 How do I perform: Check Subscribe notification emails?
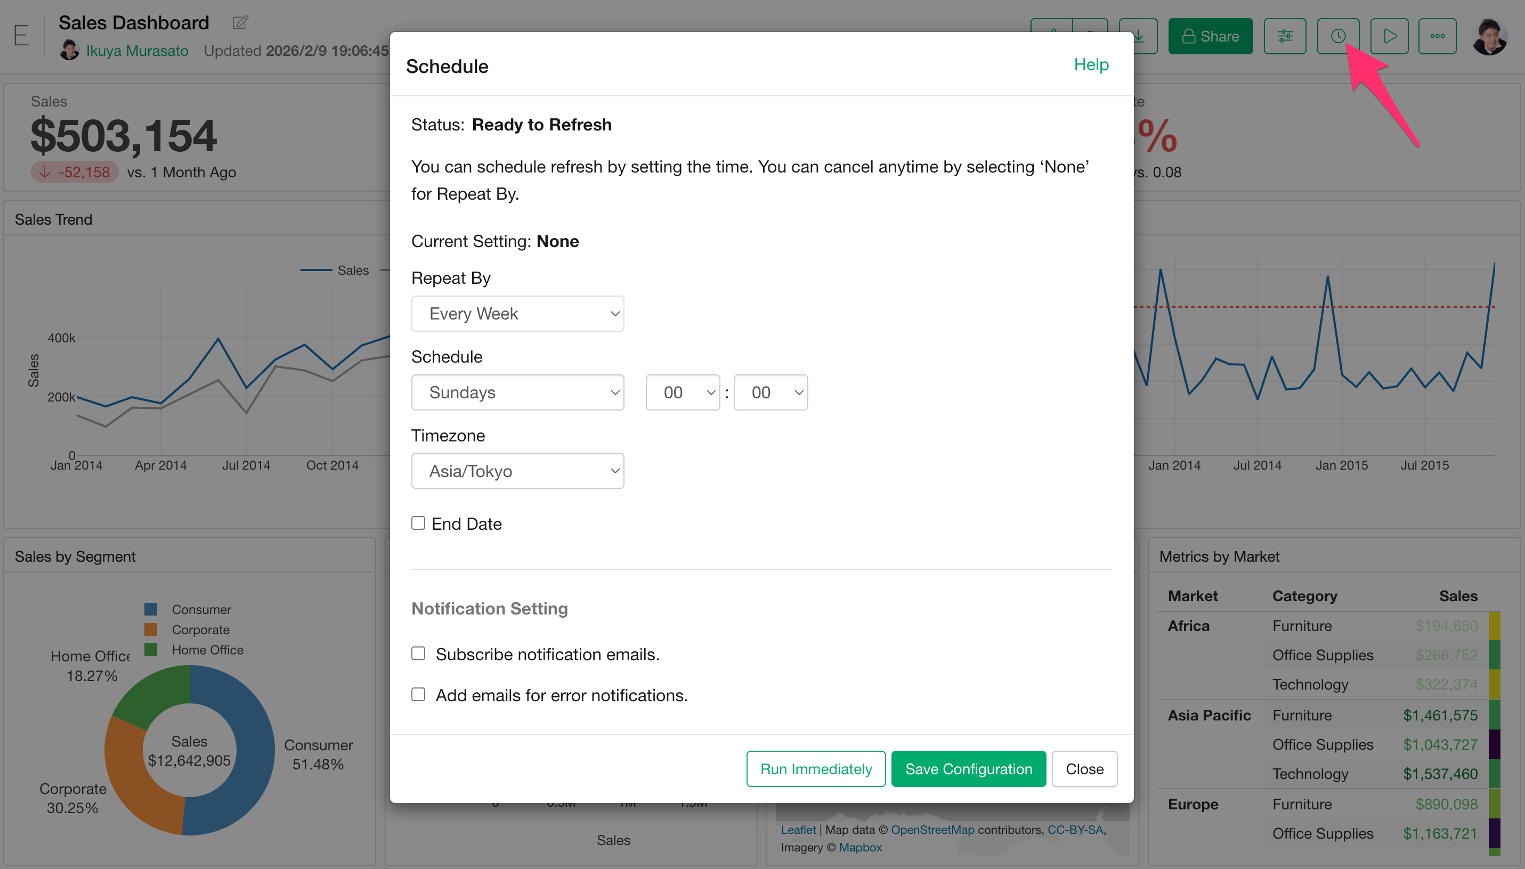(x=418, y=653)
